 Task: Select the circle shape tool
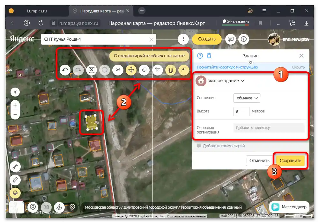105,70
